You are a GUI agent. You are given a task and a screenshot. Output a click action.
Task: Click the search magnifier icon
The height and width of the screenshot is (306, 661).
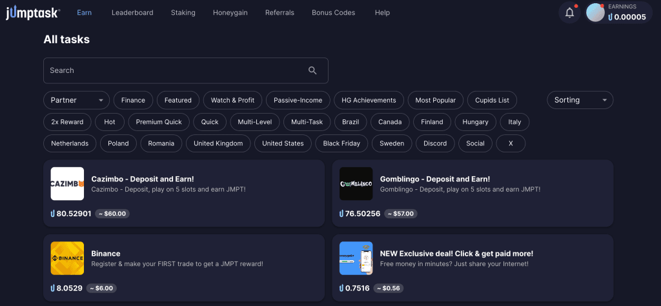coord(312,70)
